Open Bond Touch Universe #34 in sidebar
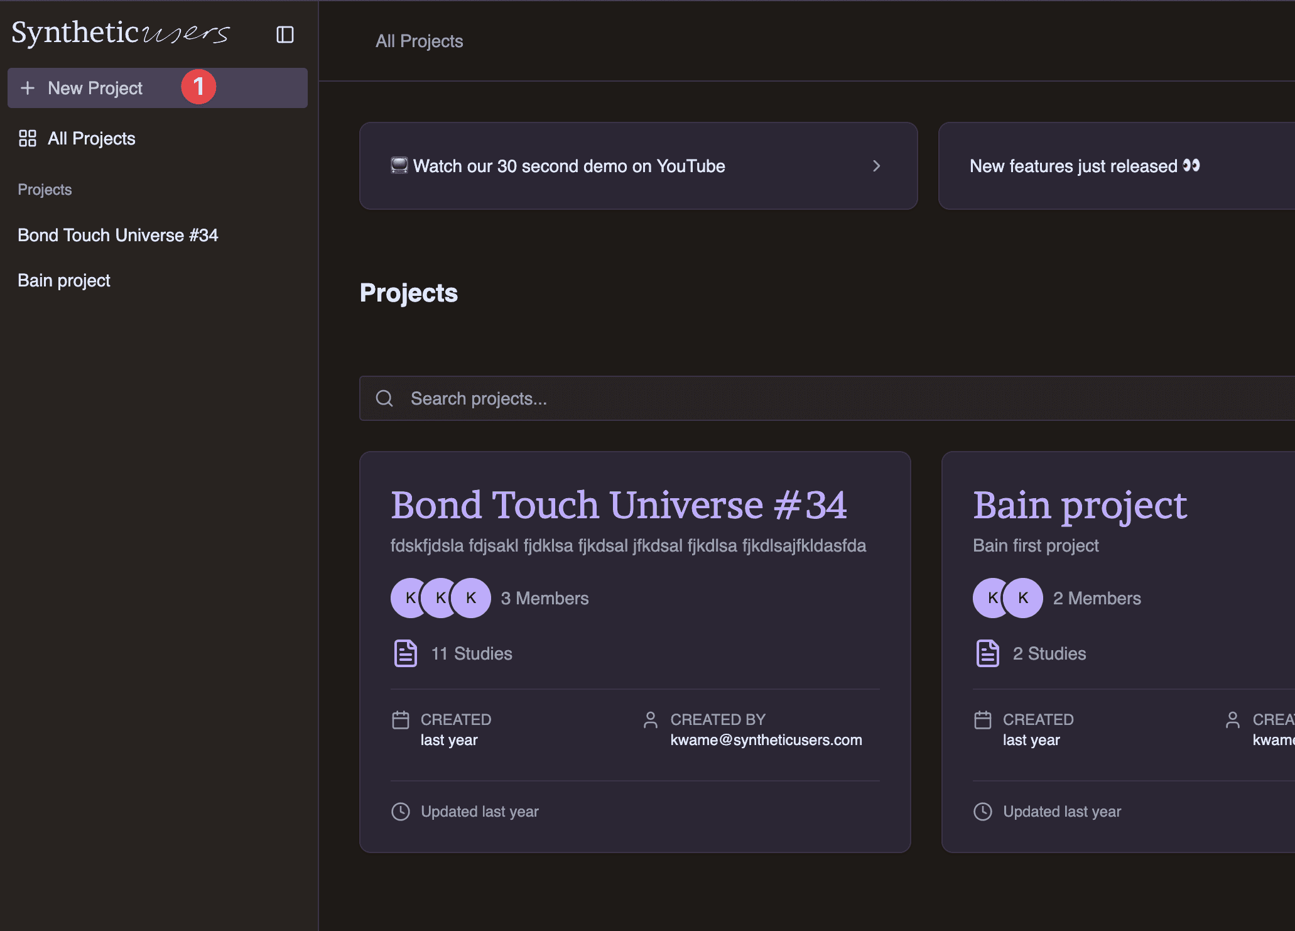Image resolution: width=1295 pixels, height=931 pixels. (118, 235)
